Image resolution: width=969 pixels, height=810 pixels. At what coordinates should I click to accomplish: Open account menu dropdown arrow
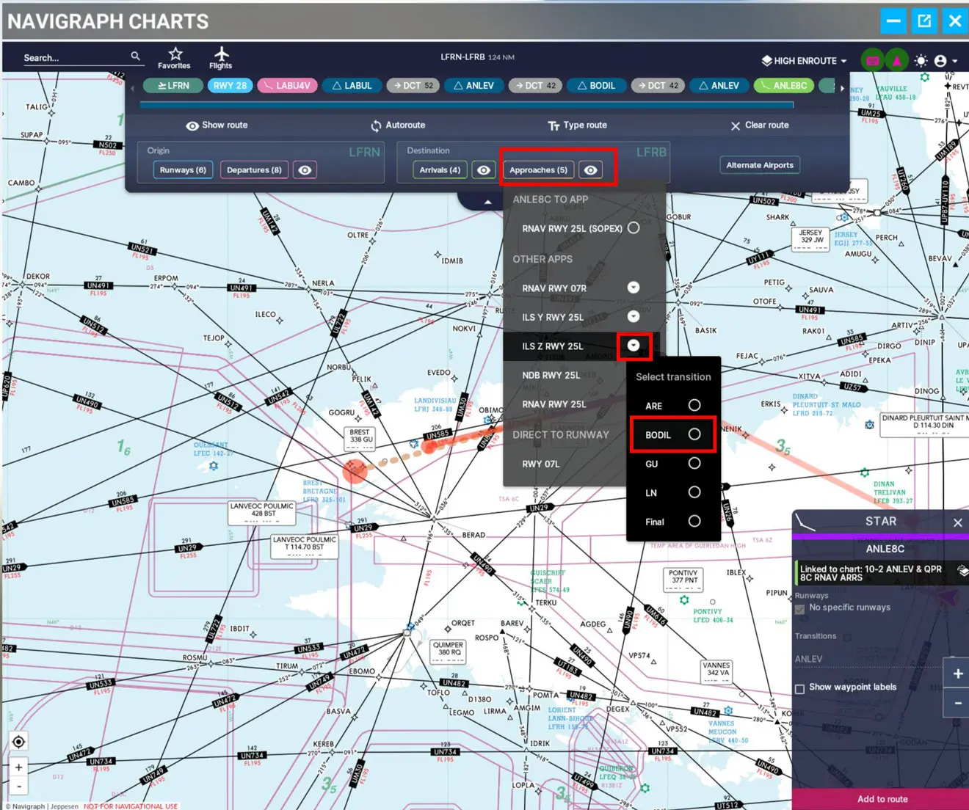point(955,62)
